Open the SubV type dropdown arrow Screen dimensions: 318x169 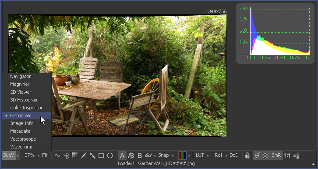pyautogui.click(x=18, y=155)
